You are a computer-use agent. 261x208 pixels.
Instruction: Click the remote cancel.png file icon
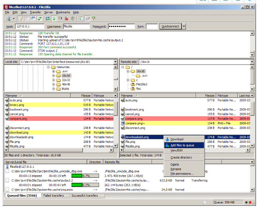pos(123,114)
